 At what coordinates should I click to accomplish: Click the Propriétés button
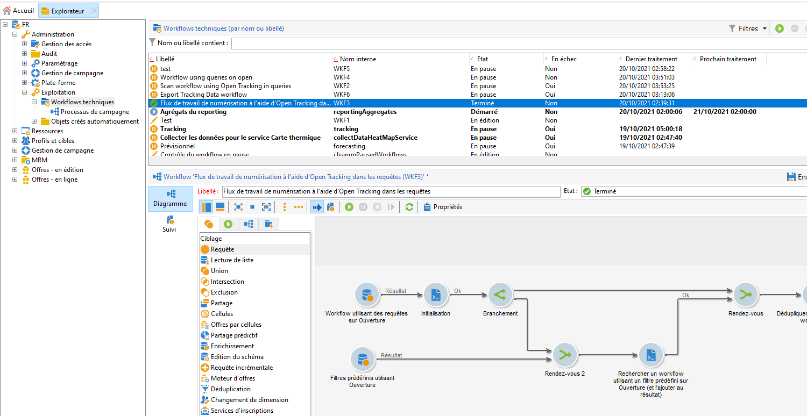[443, 207]
